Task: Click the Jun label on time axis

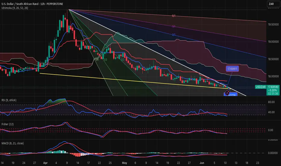Action: (x=202, y=163)
